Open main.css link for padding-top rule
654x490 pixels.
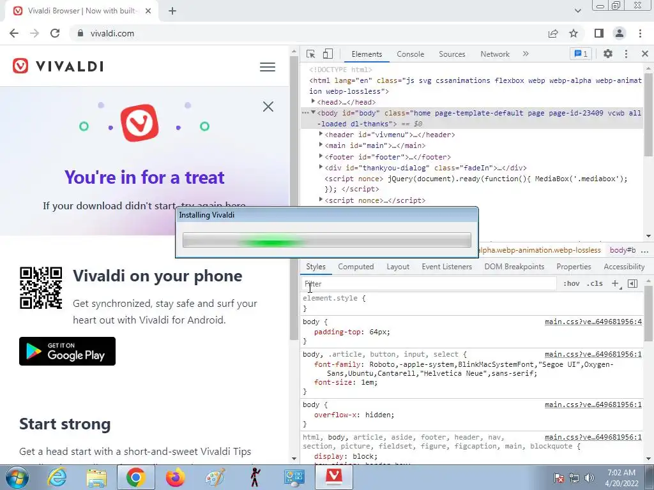(593, 322)
